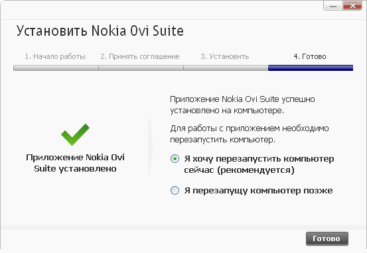This screenshot has height=253, width=367.
Task: Select restart computer now radio button
Action: (x=175, y=159)
